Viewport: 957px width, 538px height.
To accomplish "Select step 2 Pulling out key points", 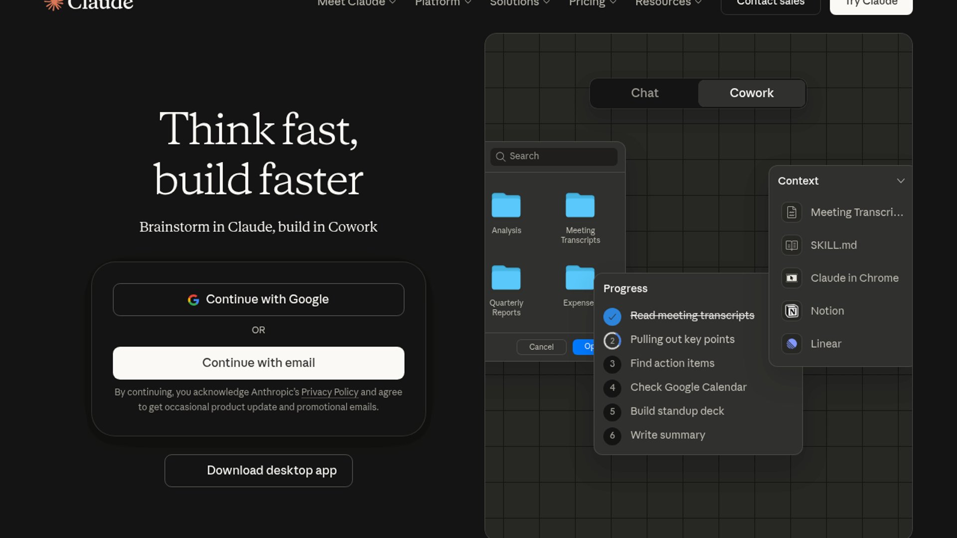I will tap(682, 340).
